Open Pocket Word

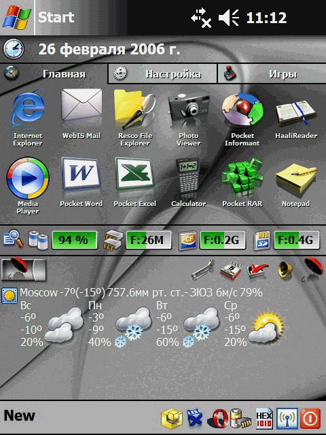[x=81, y=182]
